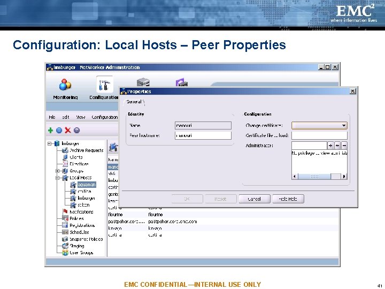Click the Staging tree icon

click(x=65, y=246)
